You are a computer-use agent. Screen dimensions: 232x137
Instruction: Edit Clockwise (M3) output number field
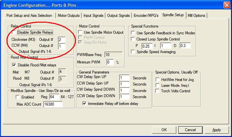tap(62, 40)
